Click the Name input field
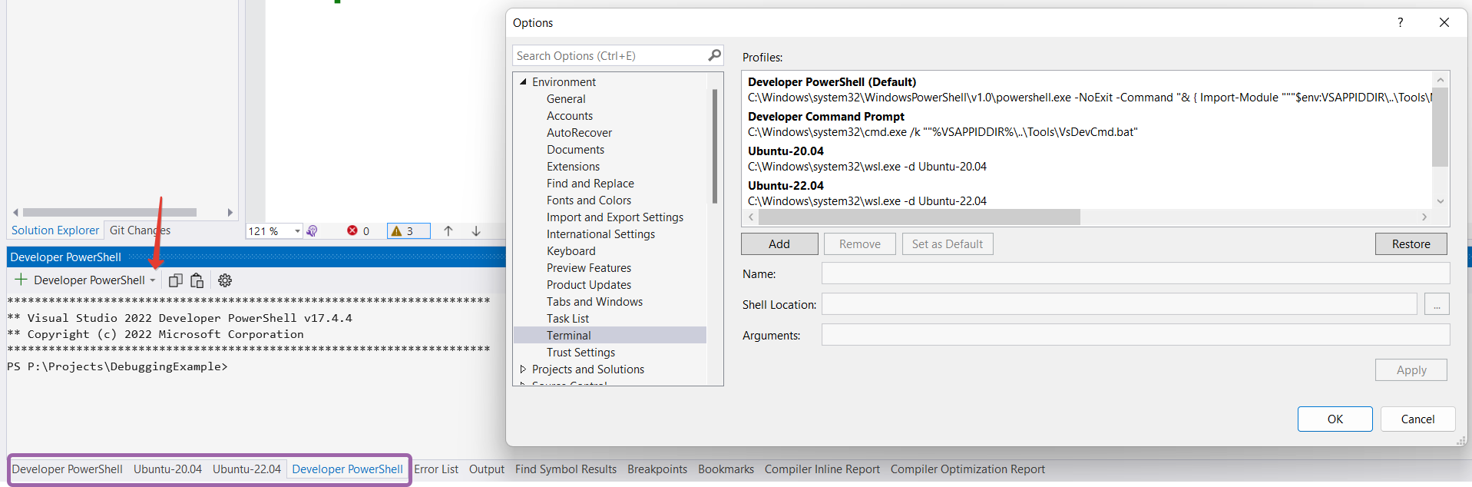1472x487 pixels. tap(1136, 273)
